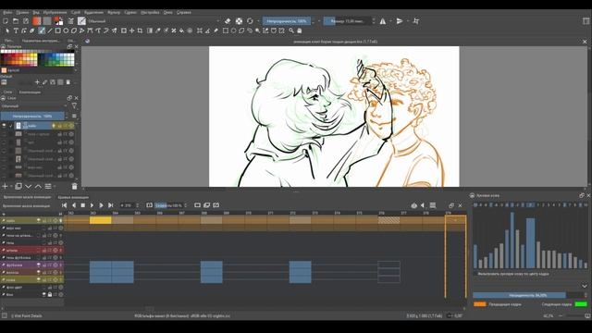The width and height of the screenshot is (592, 333).
Task: Select the Text tool
Action: pos(16,31)
